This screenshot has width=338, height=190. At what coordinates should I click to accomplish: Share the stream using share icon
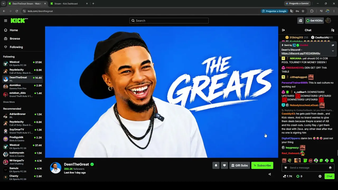tap(270, 174)
